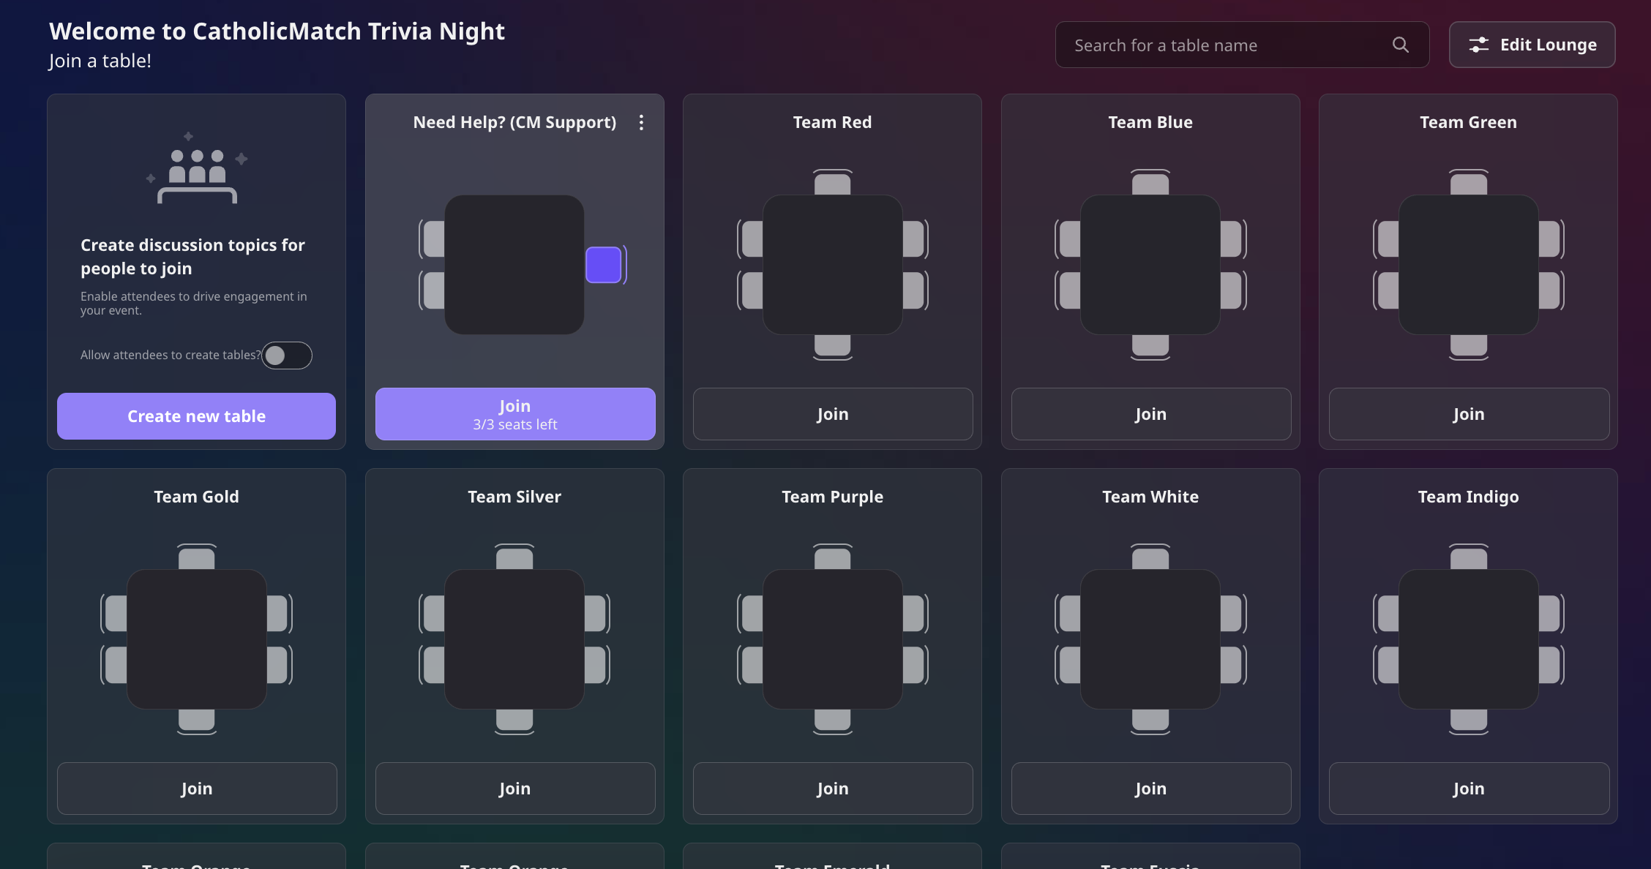Take the top seat at Team Red
1651x869 pixels.
[832, 183]
